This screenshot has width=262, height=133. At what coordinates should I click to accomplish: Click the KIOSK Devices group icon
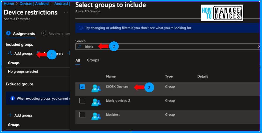click(x=96, y=88)
